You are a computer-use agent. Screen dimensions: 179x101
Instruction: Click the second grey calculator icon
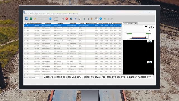(x=88, y=19)
